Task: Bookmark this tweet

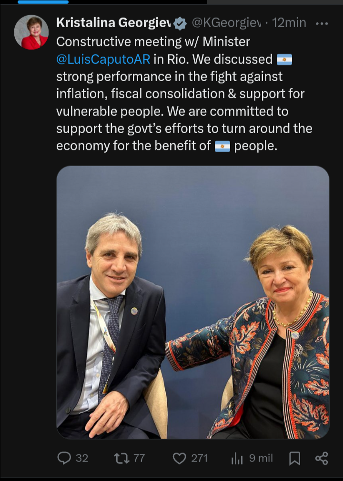Action: 294,459
